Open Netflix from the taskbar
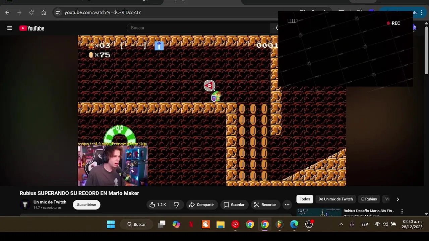This screenshot has width=429, height=241. point(191,224)
